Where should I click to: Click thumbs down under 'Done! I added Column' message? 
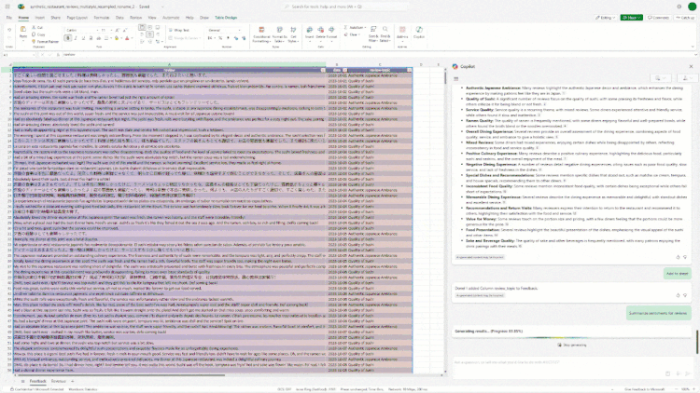(x=685, y=295)
